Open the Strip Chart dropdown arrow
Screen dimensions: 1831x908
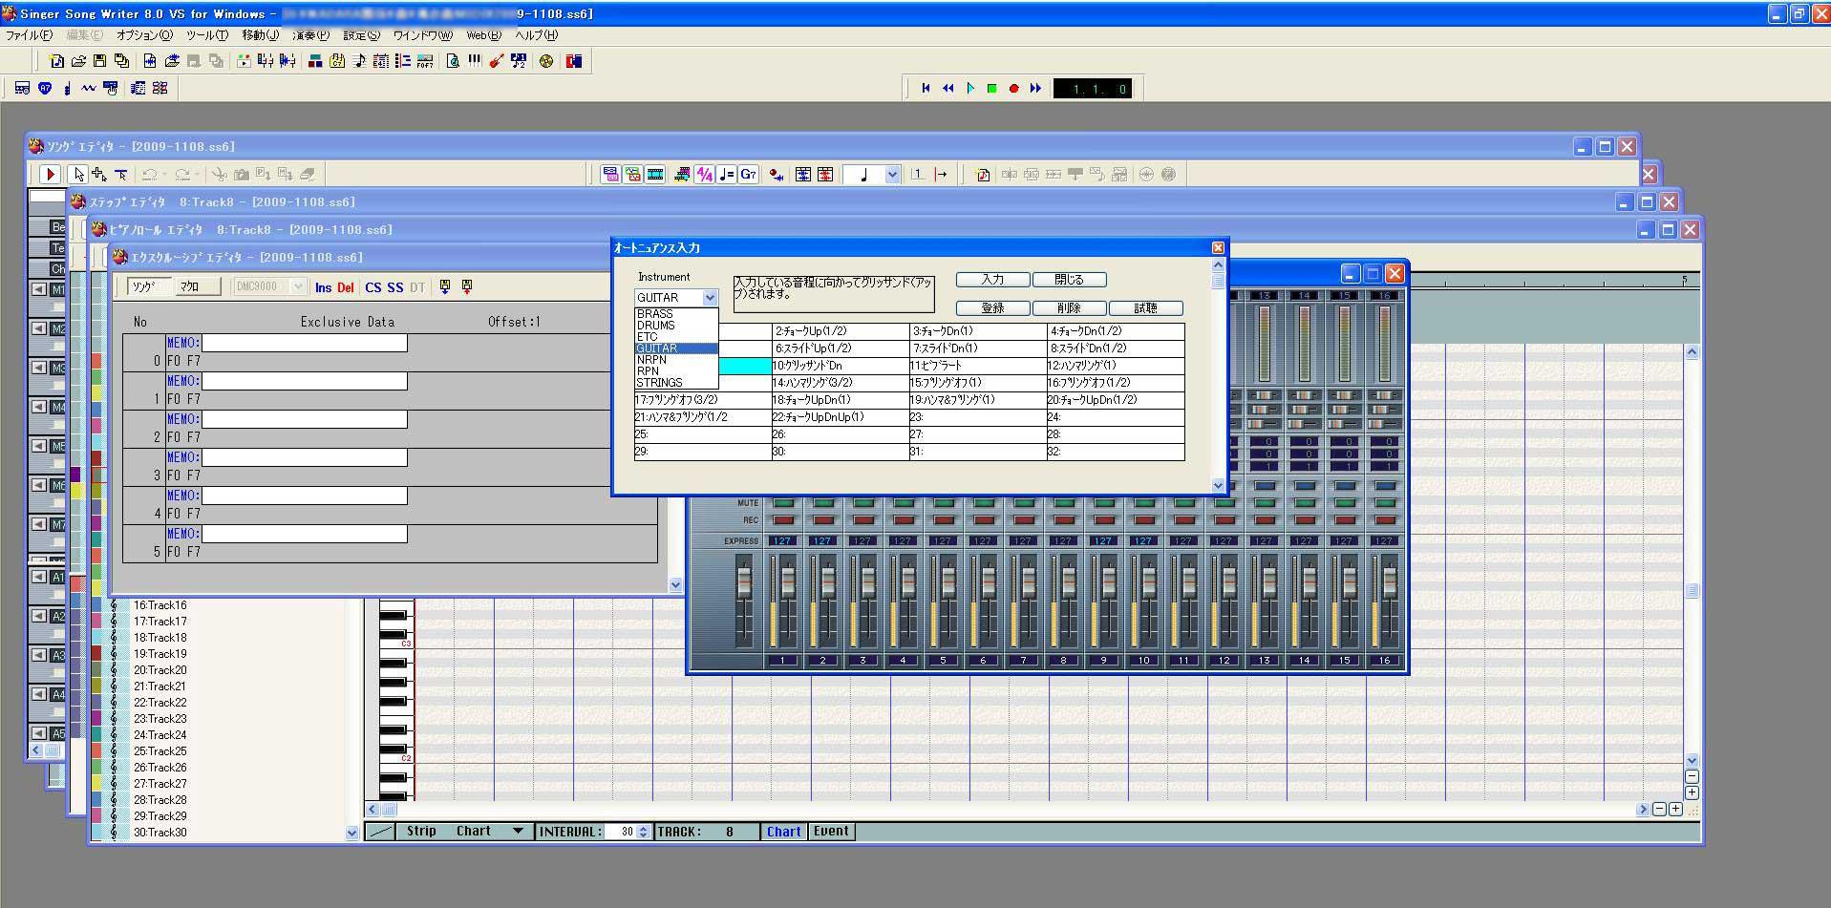(x=518, y=832)
